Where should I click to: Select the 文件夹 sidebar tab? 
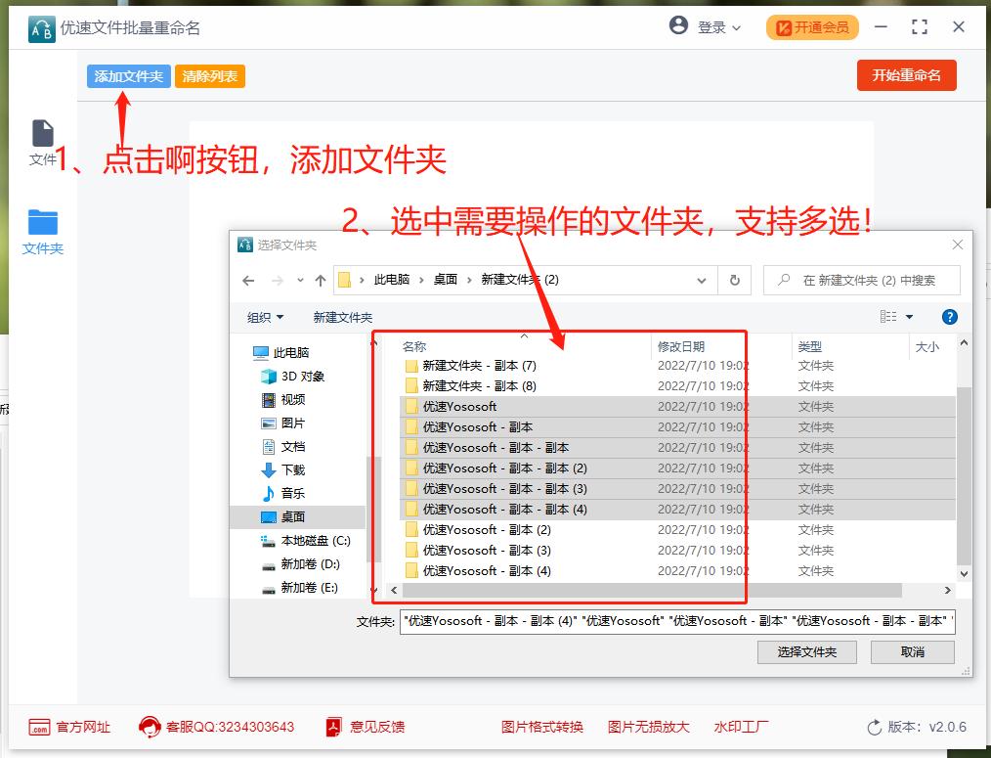(x=43, y=232)
